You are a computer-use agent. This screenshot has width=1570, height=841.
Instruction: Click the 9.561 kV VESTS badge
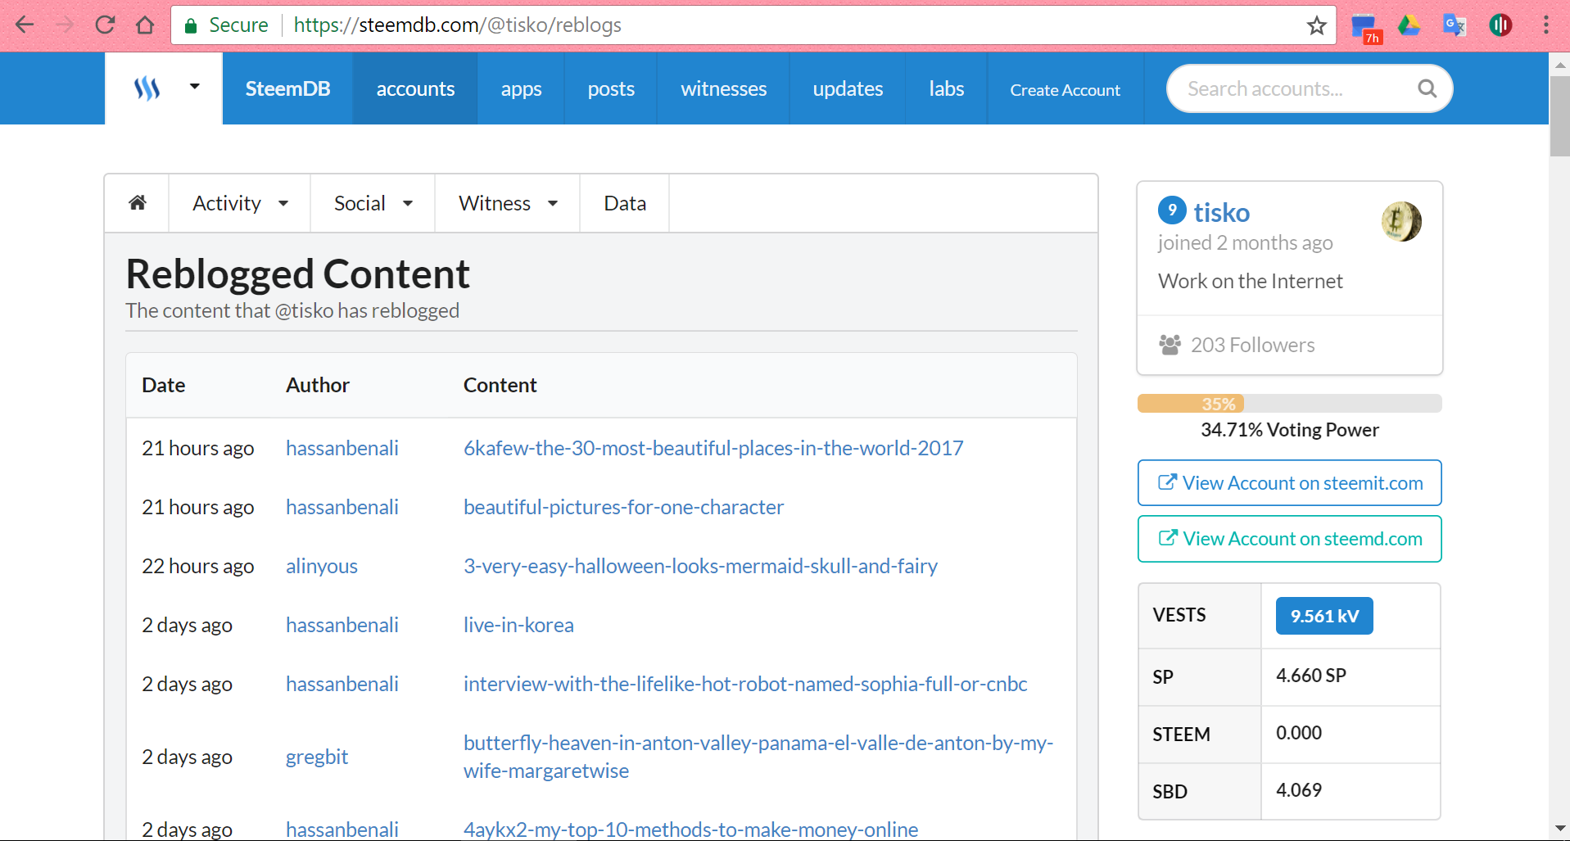[1324, 616]
